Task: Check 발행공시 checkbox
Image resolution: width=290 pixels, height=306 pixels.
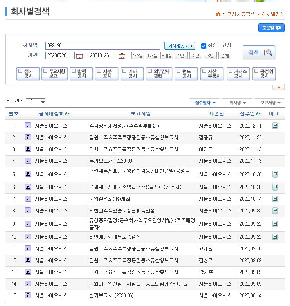Action: pos(74,71)
